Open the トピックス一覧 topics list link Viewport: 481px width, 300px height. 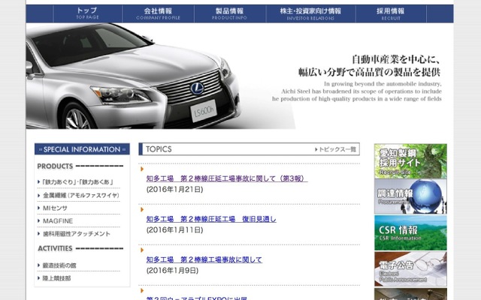tap(337, 149)
